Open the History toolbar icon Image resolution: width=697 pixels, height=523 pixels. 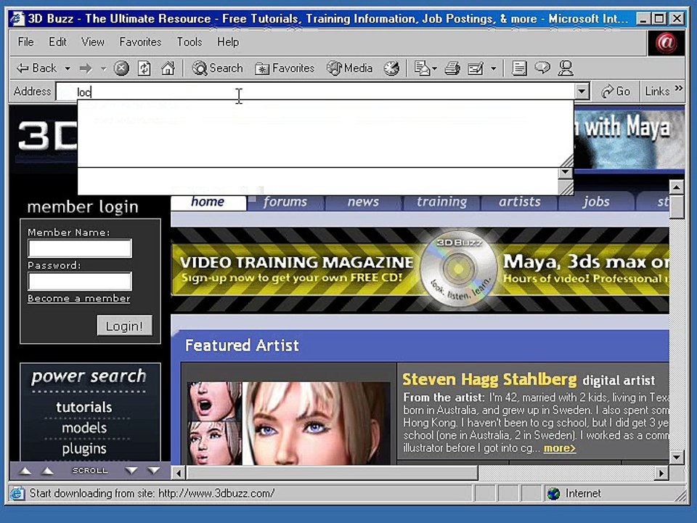pyautogui.click(x=391, y=68)
